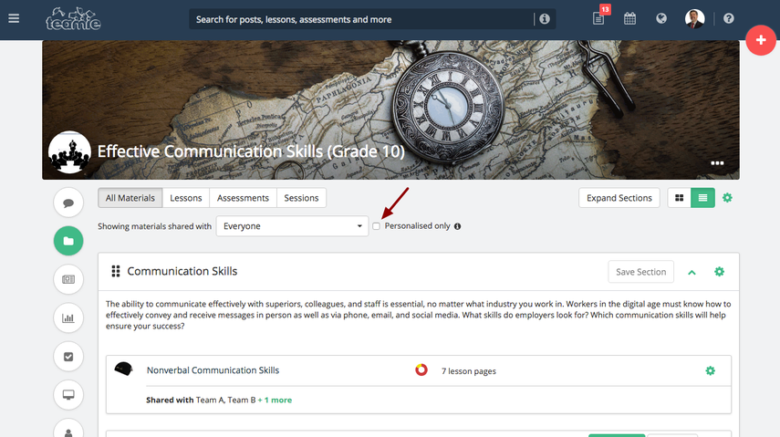Viewport: 780px width, 437px height.
Task: Open Nonverbal Communication Skills lesson gear
Action: pyautogui.click(x=711, y=370)
